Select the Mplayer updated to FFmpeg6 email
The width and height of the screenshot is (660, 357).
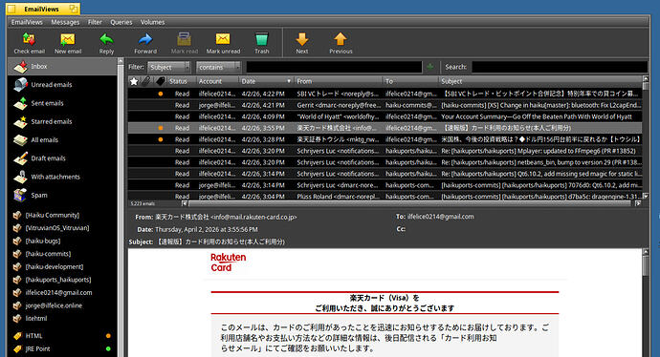385,151
